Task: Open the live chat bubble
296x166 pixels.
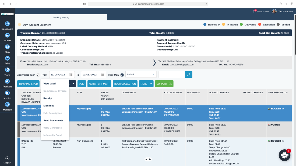Action: click(284, 155)
